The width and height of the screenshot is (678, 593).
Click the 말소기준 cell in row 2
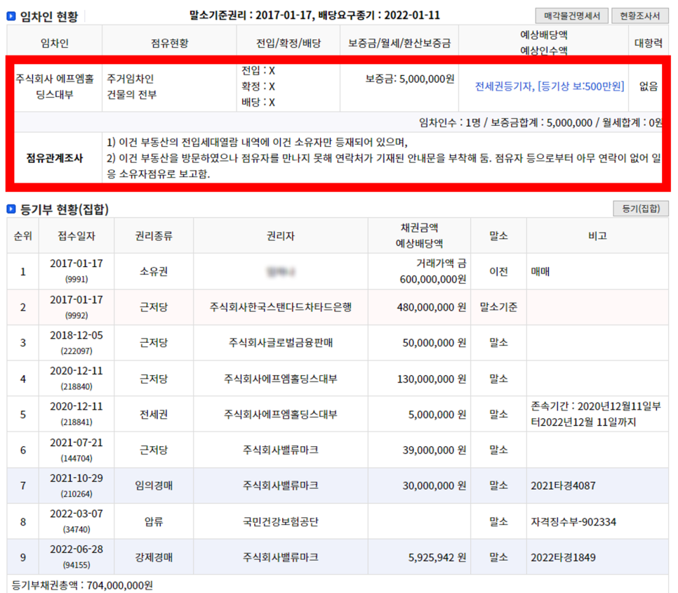pos(498,307)
